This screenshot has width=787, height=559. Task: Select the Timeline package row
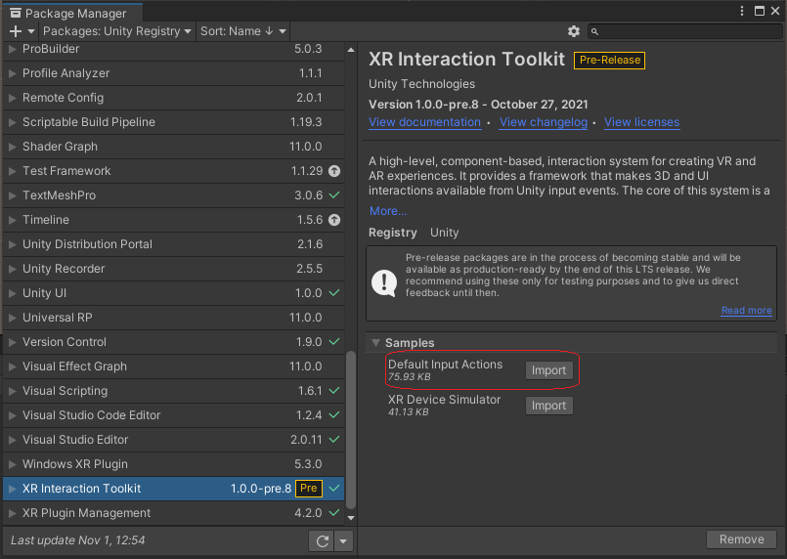coord(174,220)
